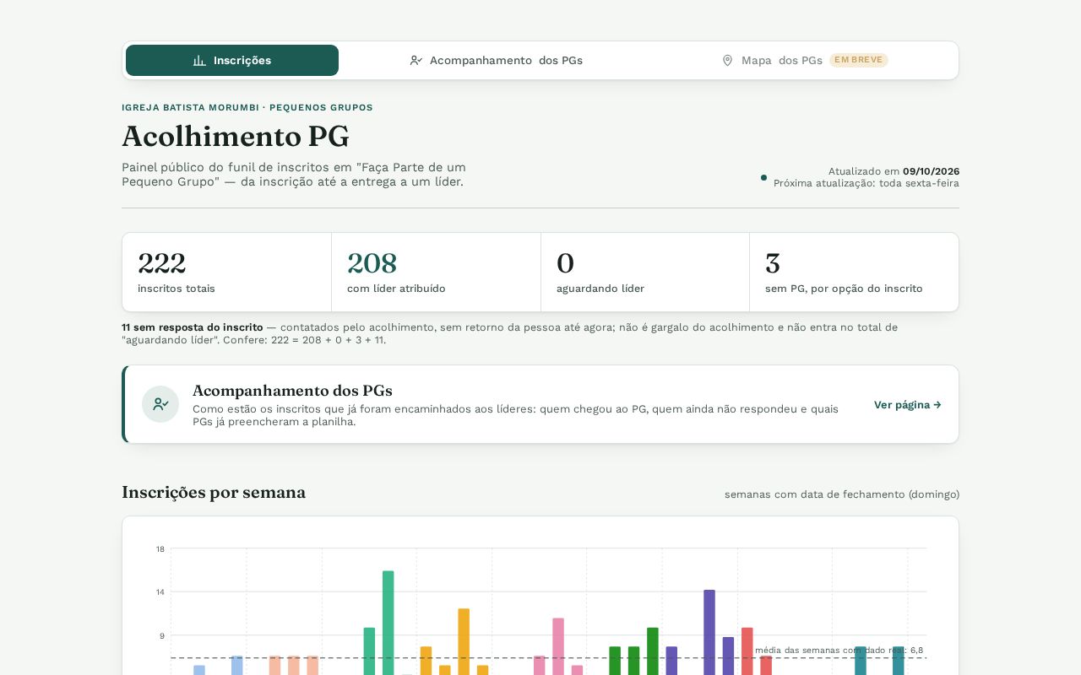Click the tallest pink bar in the chart
Viewport: 1081px width, 675px height.
[x=558, y=646]
